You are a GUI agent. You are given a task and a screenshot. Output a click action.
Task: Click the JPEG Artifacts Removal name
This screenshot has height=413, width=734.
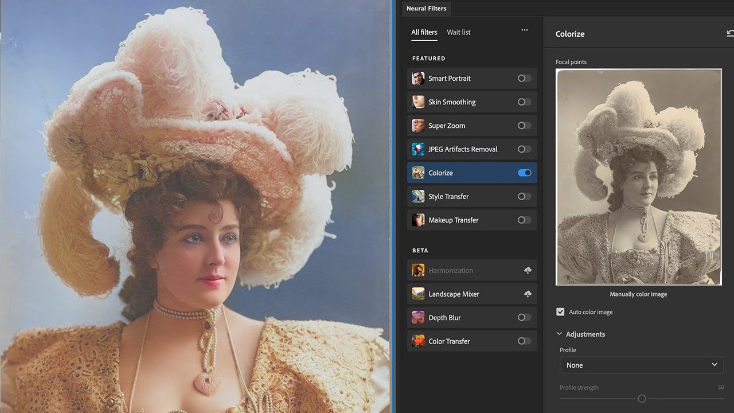click(463, 149)
